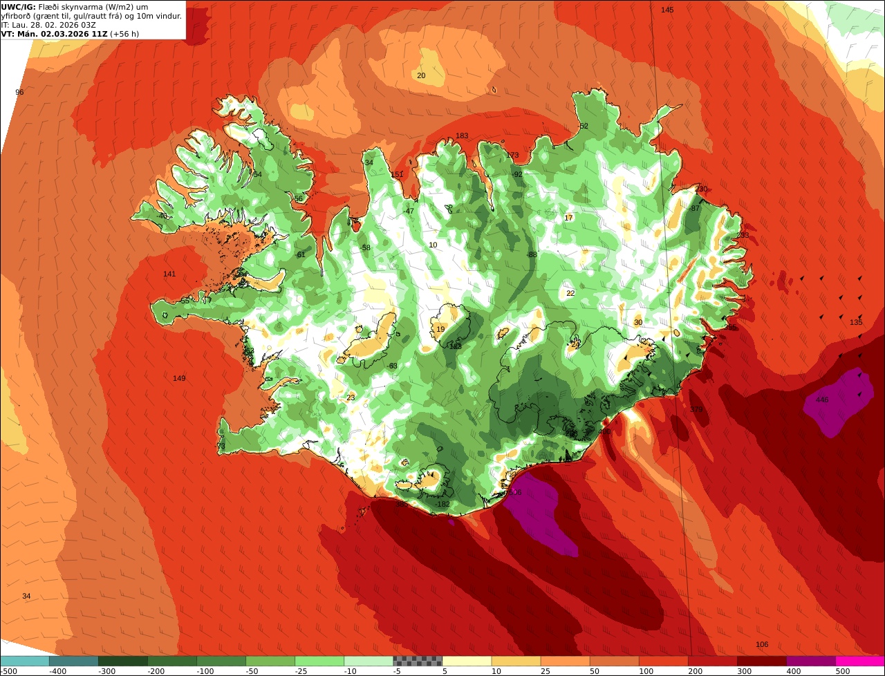Click the map value "-88"
The height and width of the screenshot is (676, 885).
(x=531, y=255)
